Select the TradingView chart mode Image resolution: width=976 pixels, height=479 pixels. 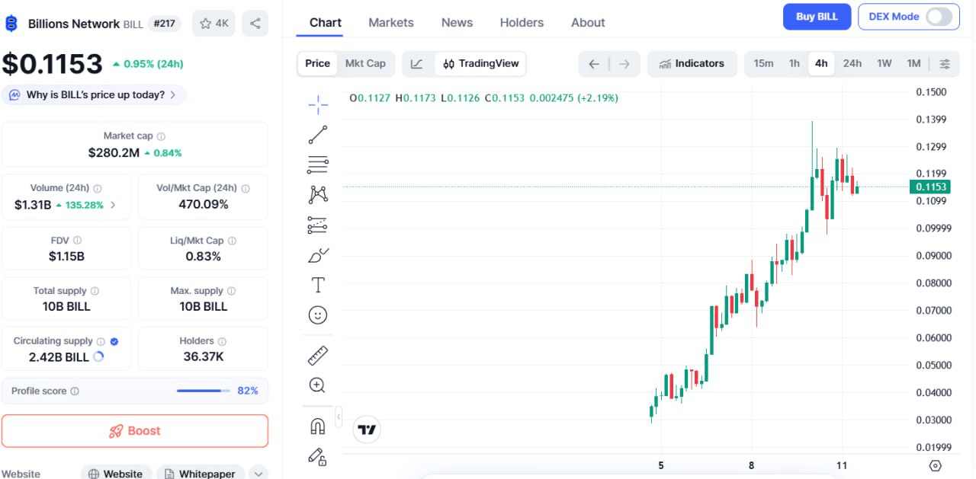480,64
